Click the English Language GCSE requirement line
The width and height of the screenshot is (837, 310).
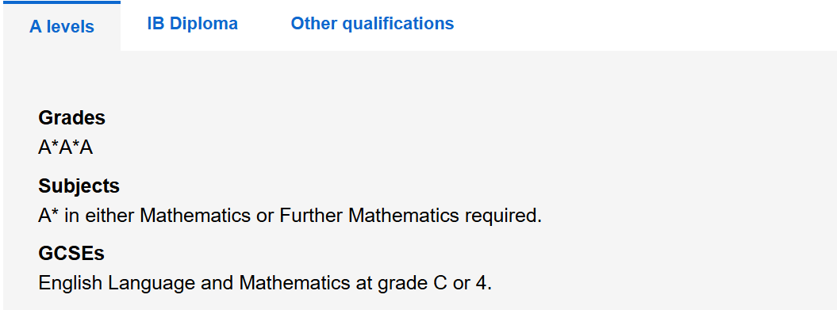pyautogui.click(x=265, y=283)
